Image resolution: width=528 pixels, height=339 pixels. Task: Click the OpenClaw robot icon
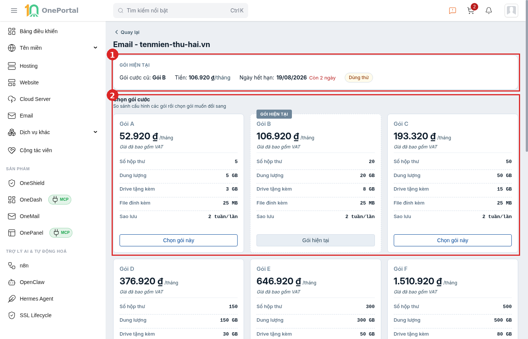coord(12,282)
